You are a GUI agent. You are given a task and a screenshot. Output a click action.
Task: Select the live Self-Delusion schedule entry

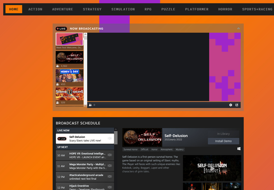85,139
